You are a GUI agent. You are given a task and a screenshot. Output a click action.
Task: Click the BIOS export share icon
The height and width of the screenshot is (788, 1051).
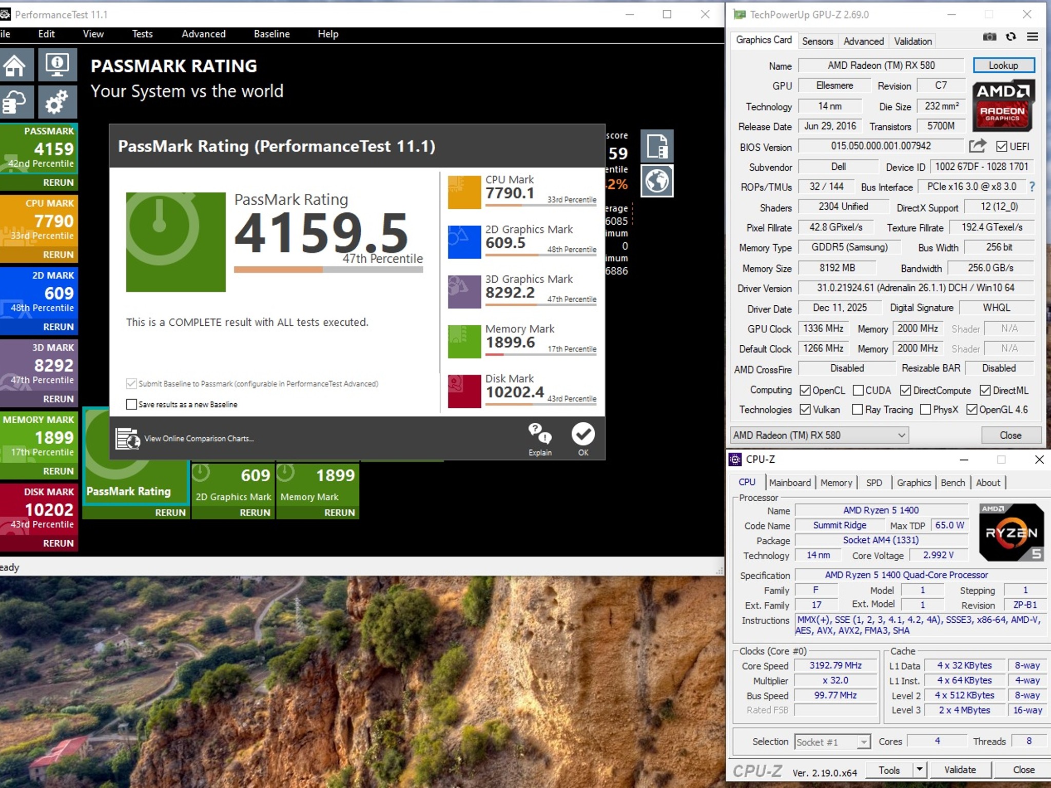tap(978, 146)
